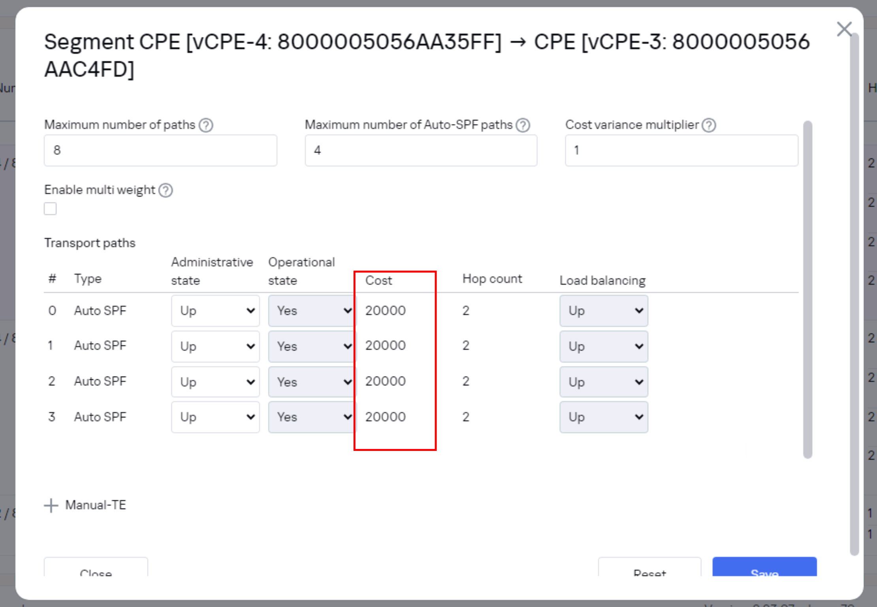This screenshot has width=877, height=607.
Task: Open Administrative state dropdown for path 2
Action: coord(215,382)
